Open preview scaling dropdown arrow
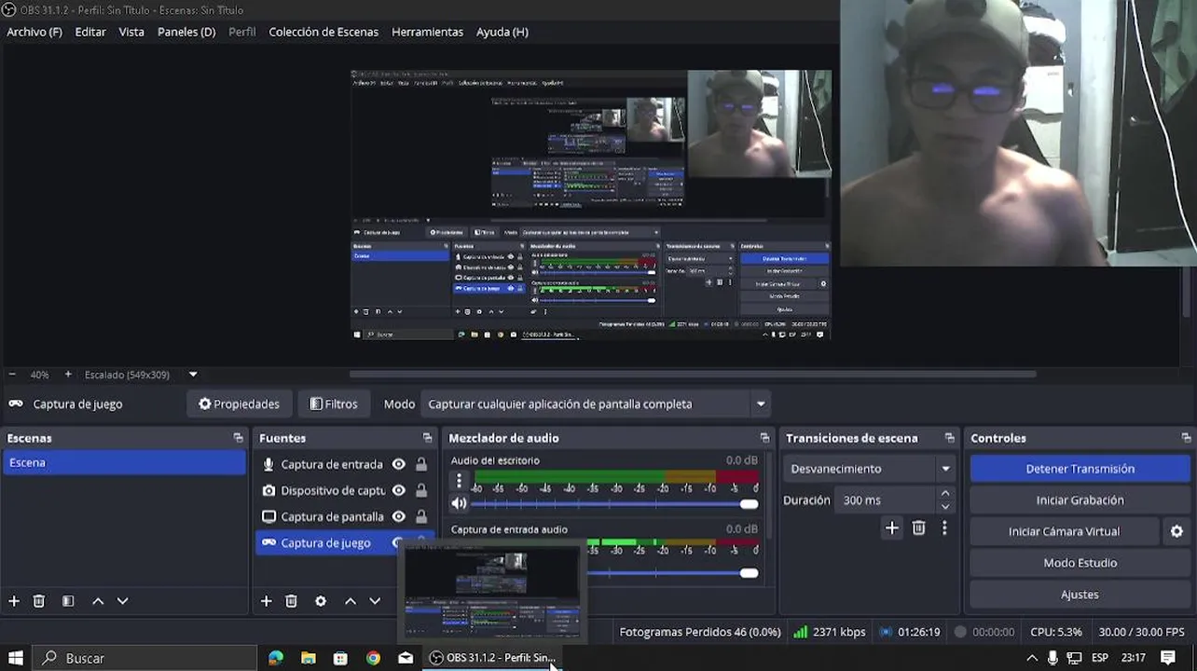The image size is (1197, 671). [x=193, y=375]
